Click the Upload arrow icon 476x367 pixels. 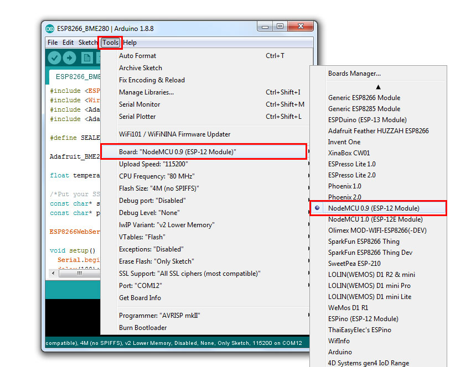(70, 57)
